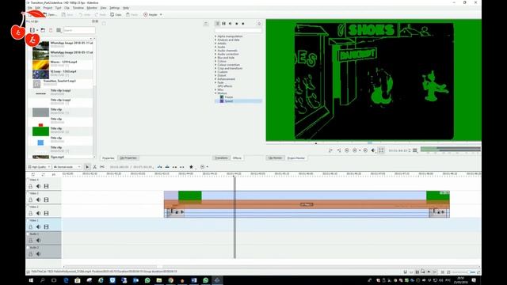
Task: Mute the Audio 1 track
Action: click(x=39, y=241)
